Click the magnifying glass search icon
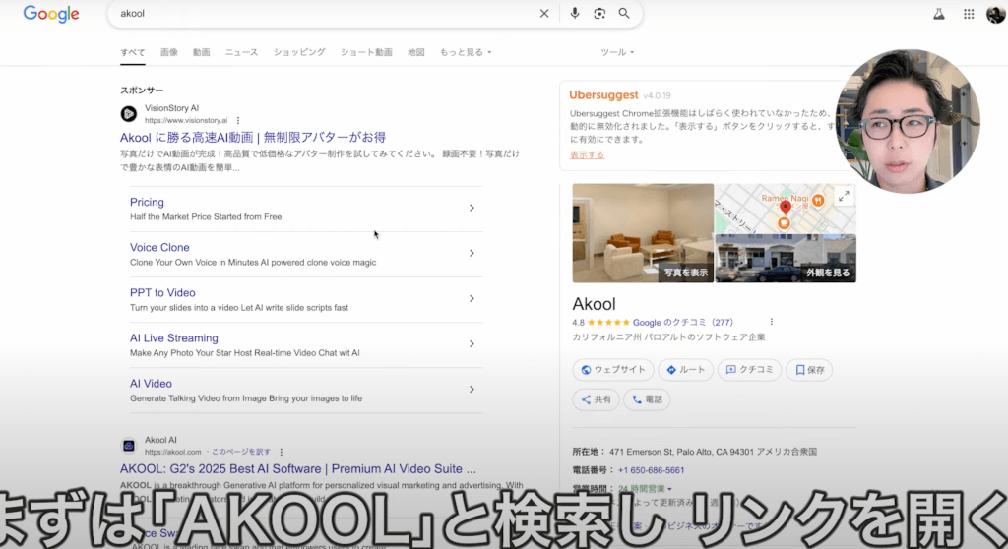1008x549 pixels. 624,14
